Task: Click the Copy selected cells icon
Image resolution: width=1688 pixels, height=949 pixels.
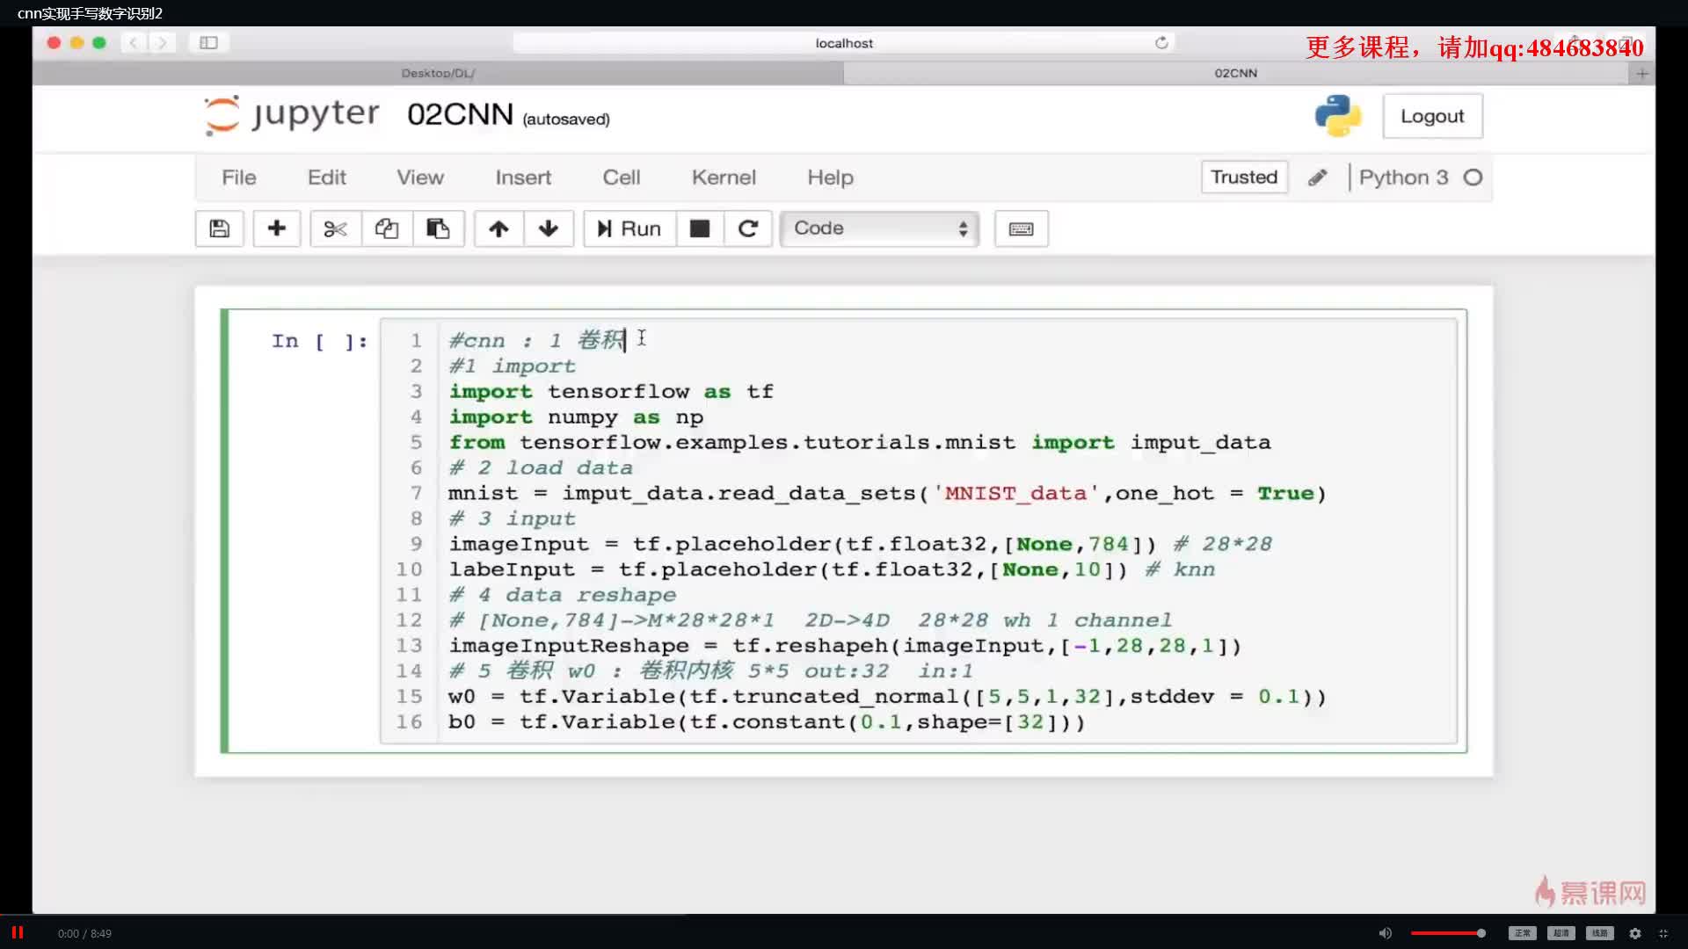Action: pyautogui.click(x=385, y=228)
